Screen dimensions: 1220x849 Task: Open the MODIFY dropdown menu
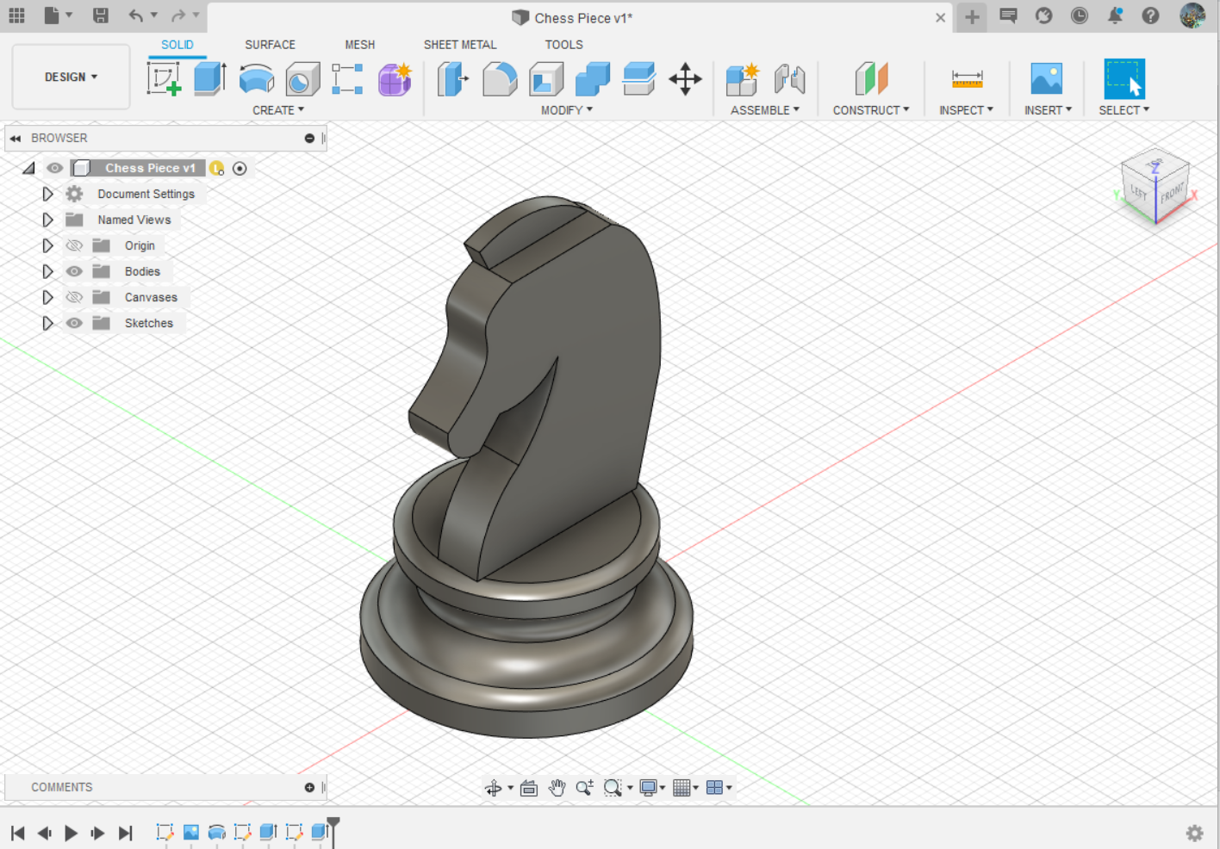pos(567,110)
